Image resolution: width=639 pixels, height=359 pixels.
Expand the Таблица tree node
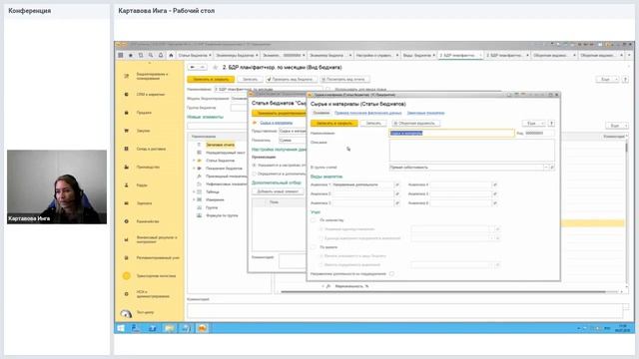tap(194, 191)
